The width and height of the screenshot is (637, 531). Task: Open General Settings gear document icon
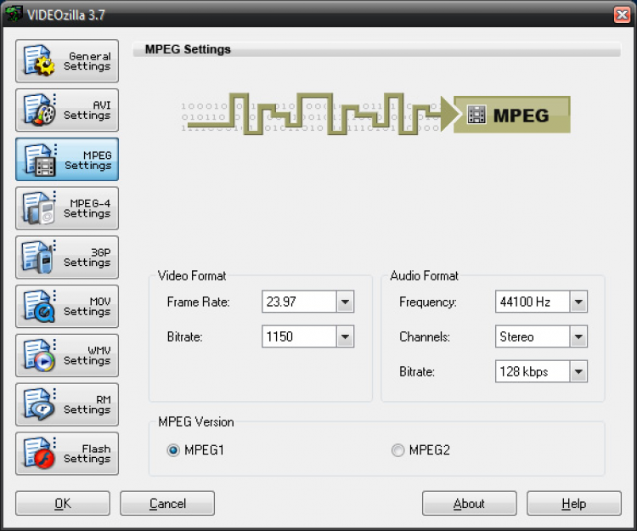coord(39,61)
